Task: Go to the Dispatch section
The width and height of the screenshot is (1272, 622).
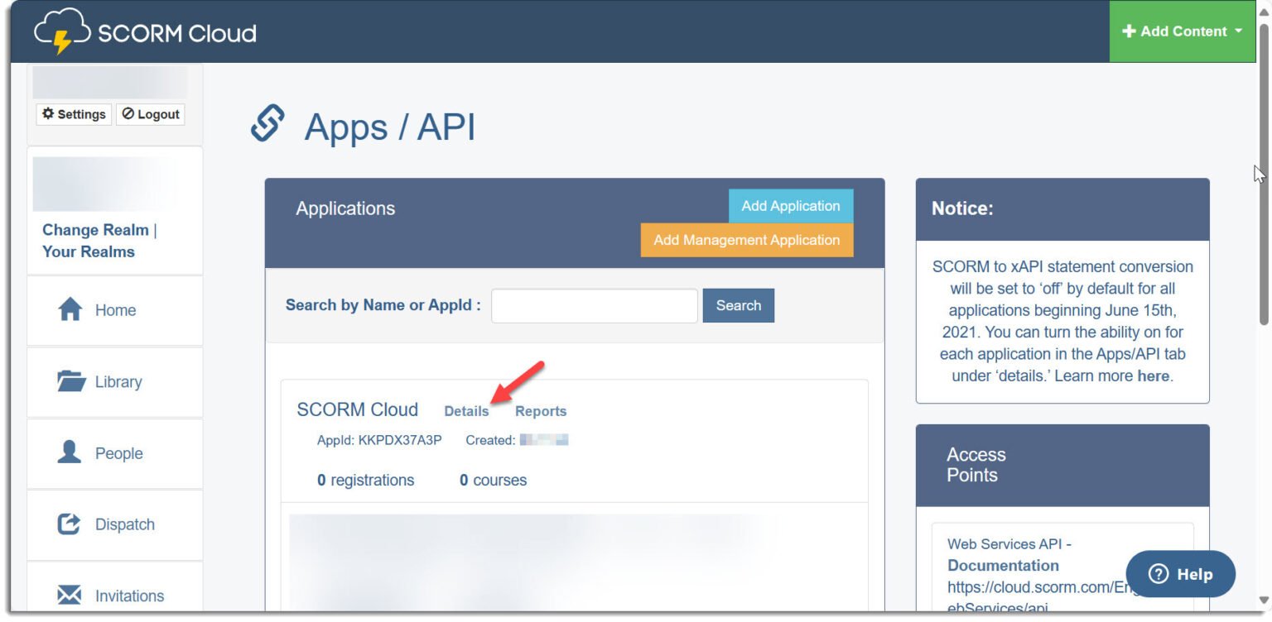Action: (124, 524)
